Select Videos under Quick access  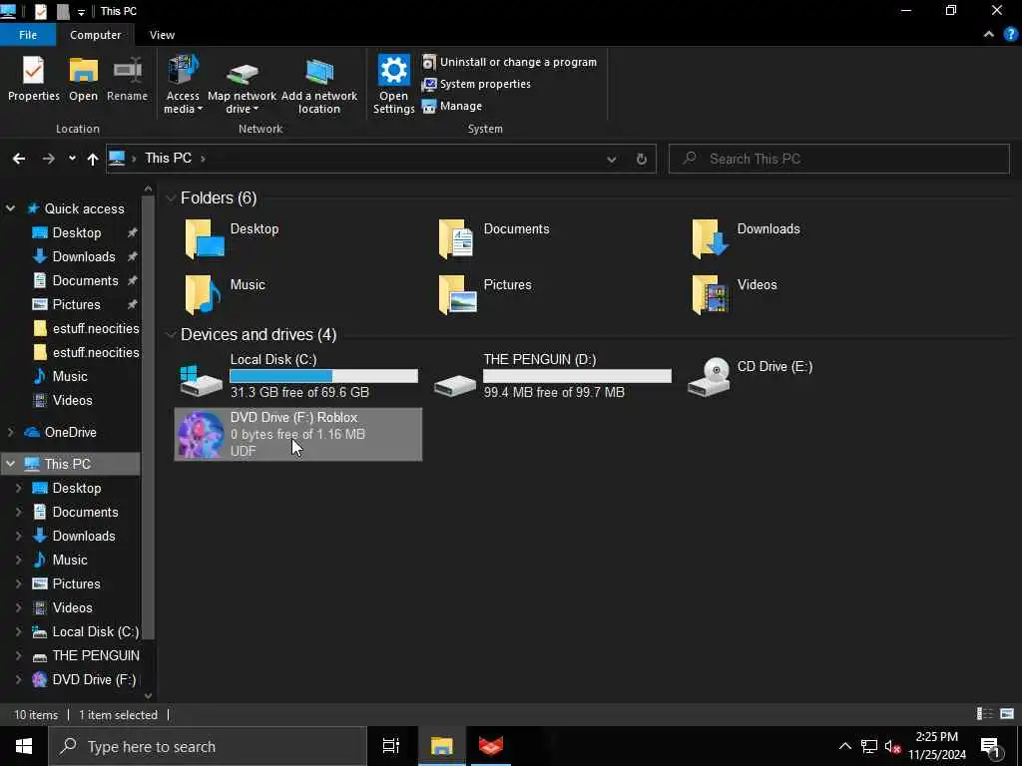72,401
